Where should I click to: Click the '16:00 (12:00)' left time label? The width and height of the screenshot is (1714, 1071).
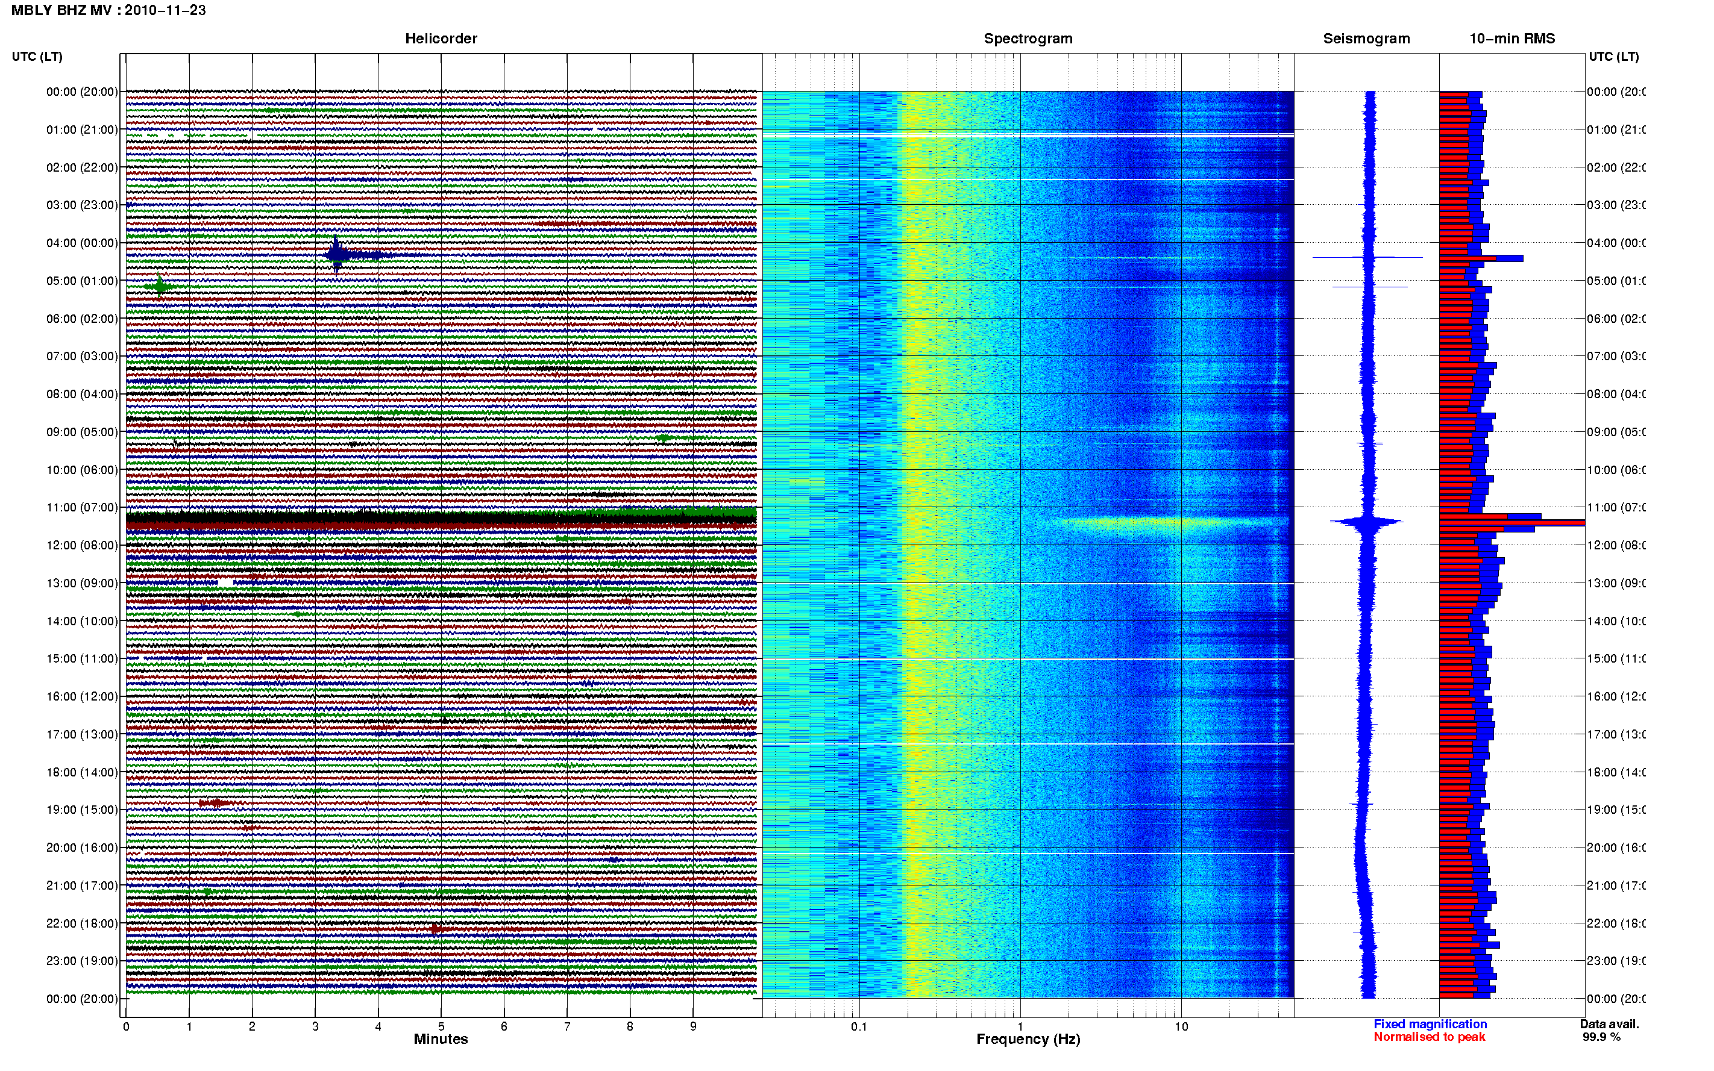(82, 696)
